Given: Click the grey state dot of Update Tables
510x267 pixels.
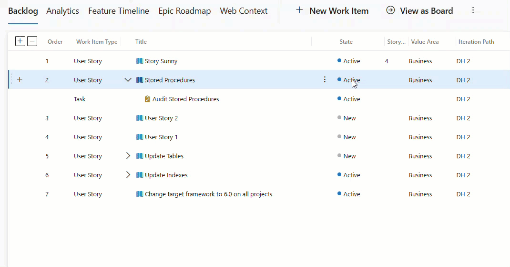Looking at the screenshot, I should click(x=339, y=155).
